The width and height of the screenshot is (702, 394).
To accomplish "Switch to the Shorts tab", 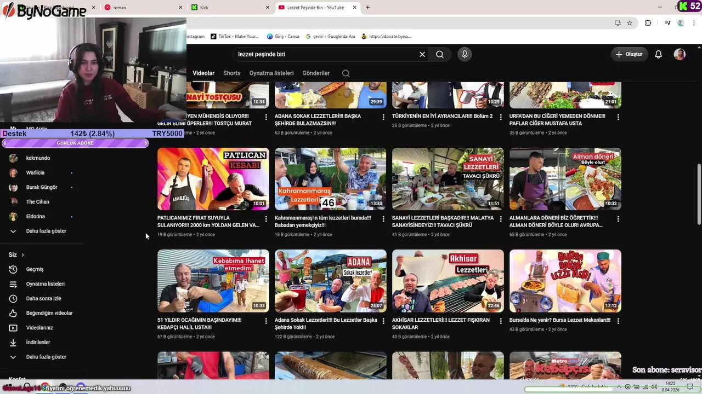I will click(x=232, y=73).
